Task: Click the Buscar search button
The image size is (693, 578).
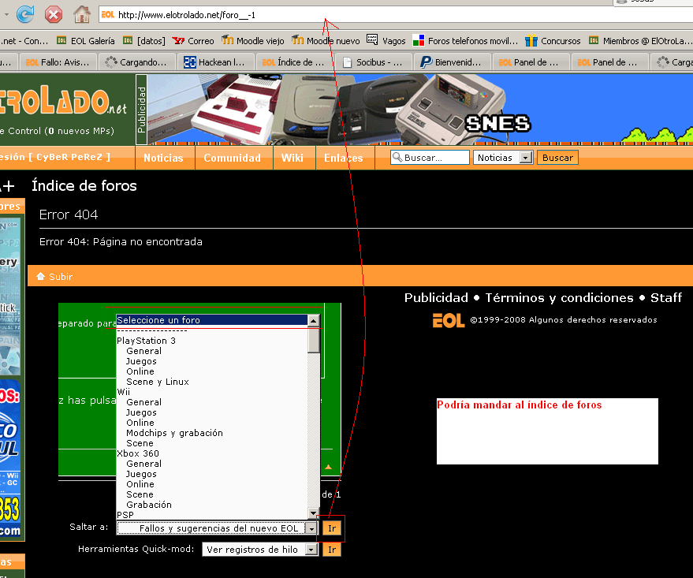Action: (557, 158)
